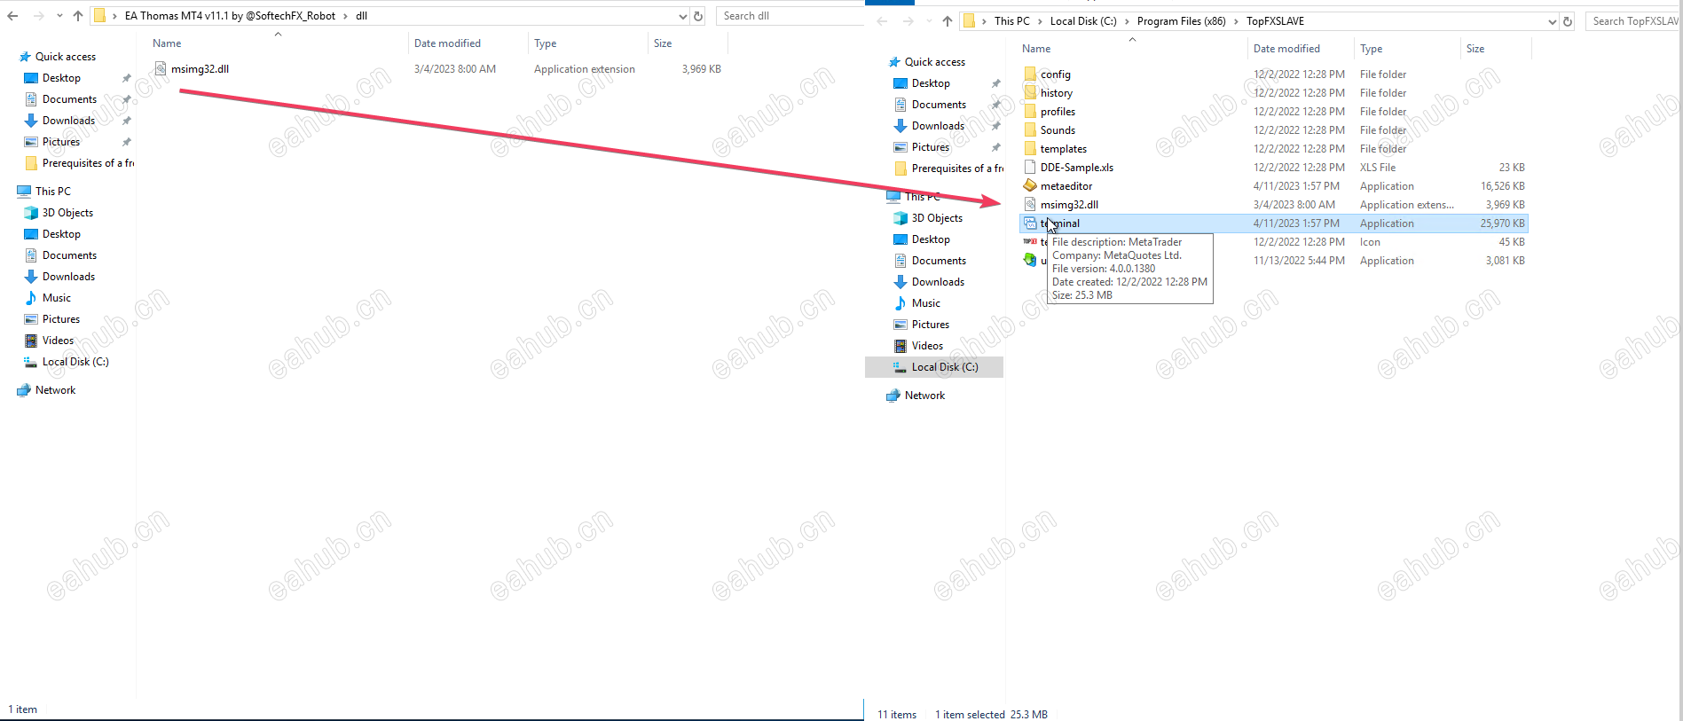Select the 'profiles' folder name

[1058, 112]
